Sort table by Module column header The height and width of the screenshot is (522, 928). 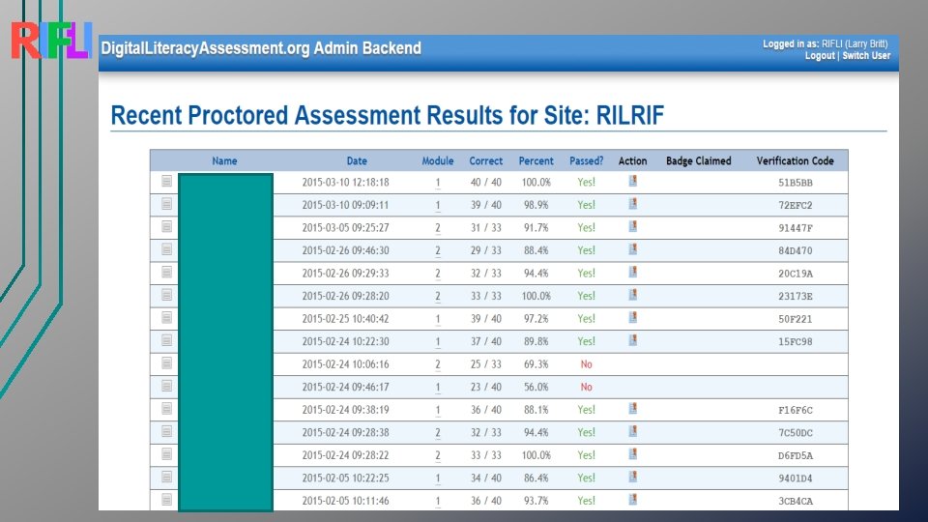click(x=437, y=161)
